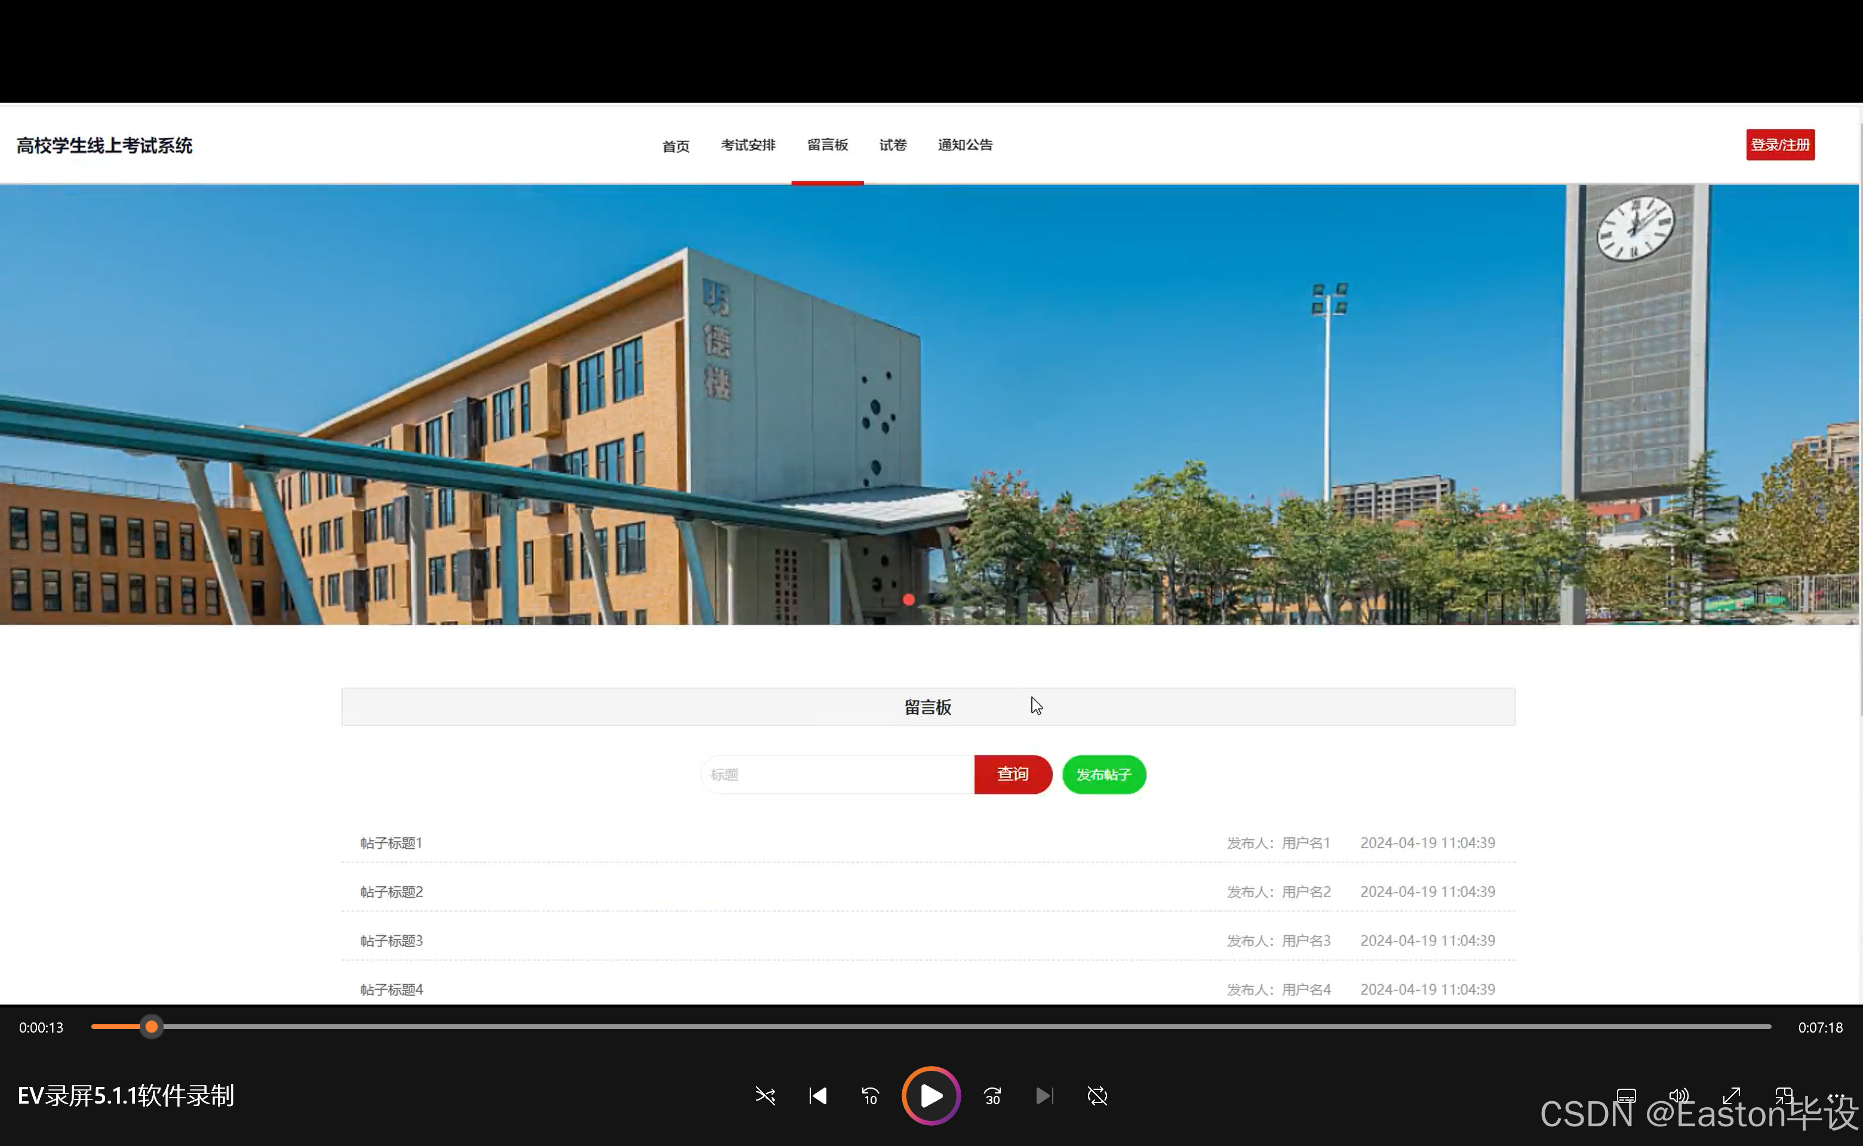Image resolution: width=1863 pixels, height=1146 pixels.
Task: Toggle repeat mode icon
Action: 1097,1096
